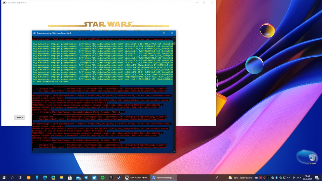This screenshot has height=181, width=322.
Task: Open Steam from taskbar
Action: (x=119, y=177)
